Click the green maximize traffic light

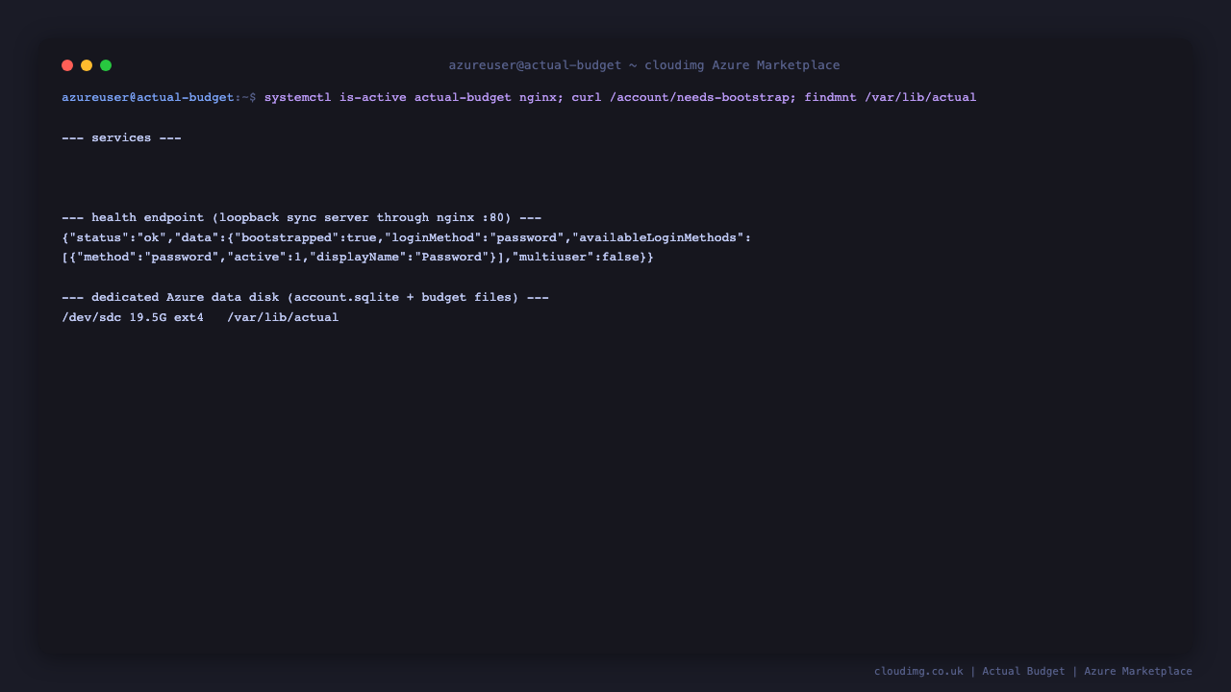(x=106, y=65)
